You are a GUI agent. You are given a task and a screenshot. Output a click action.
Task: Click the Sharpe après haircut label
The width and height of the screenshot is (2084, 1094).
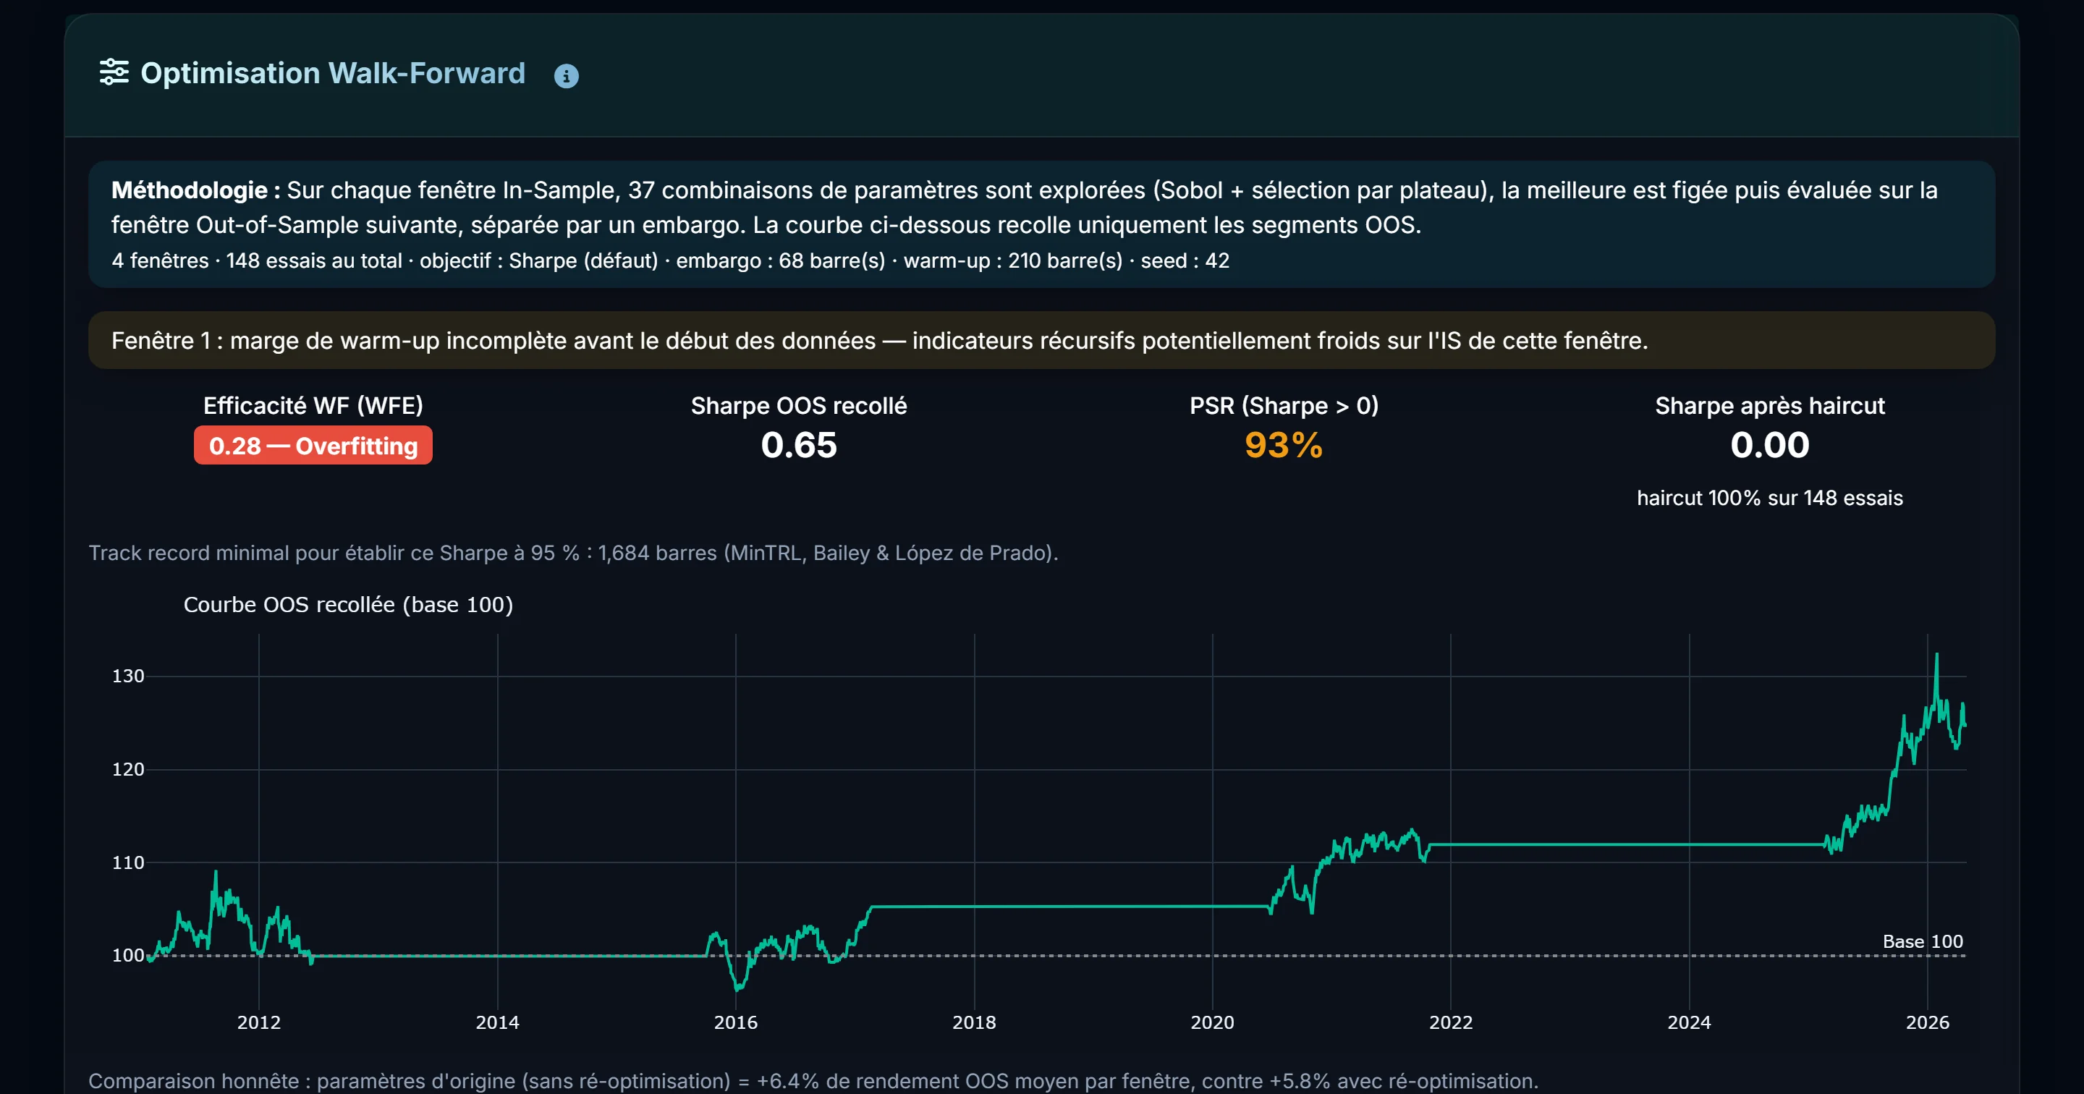1769,405
